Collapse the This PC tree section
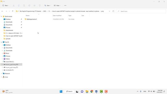Viewport: 167px width, 94px height. 1,42
